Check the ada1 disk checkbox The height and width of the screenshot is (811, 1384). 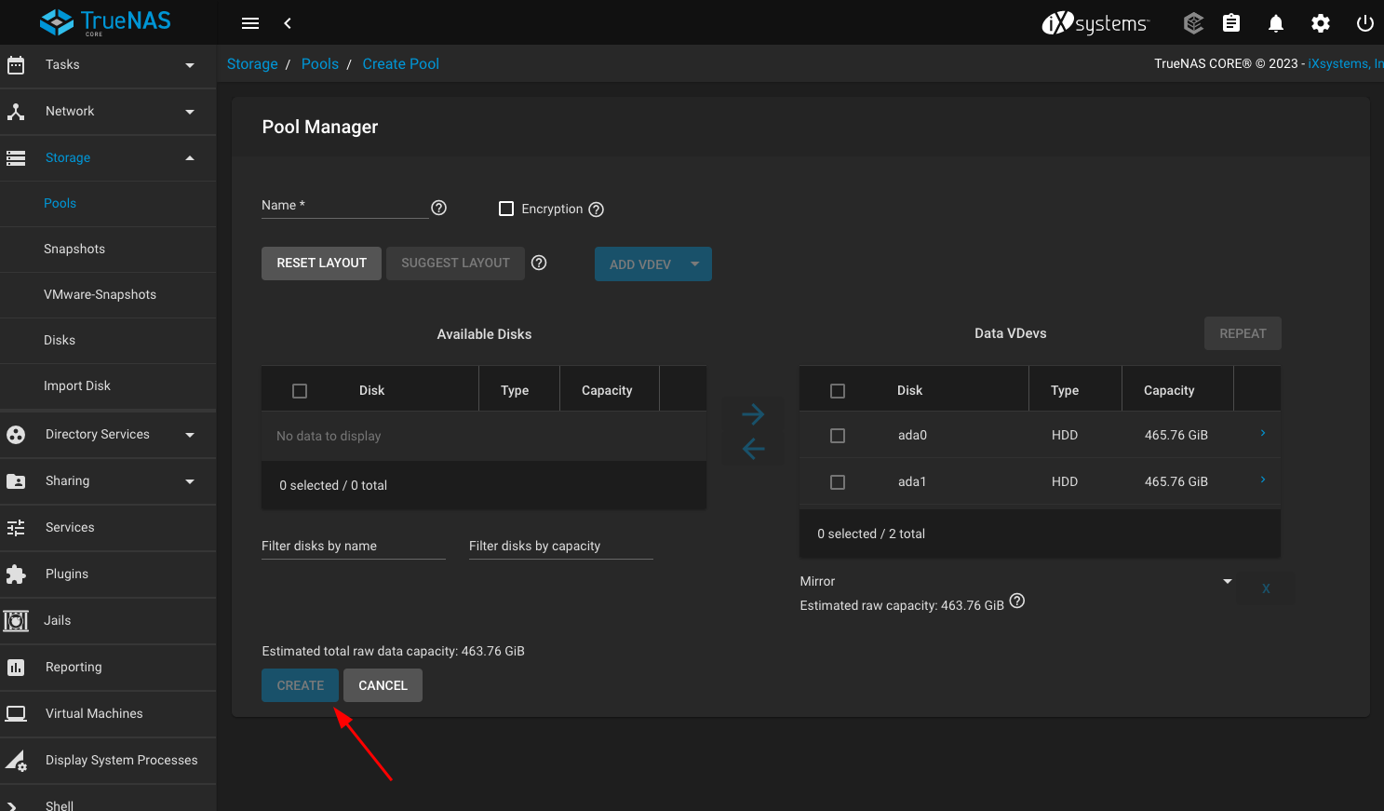(x=838, y=482)
